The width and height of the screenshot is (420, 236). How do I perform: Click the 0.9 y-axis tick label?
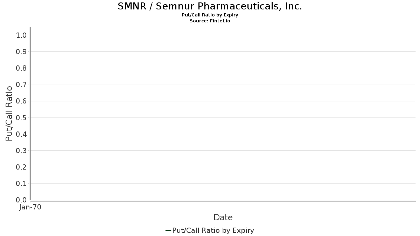(21, 52)
